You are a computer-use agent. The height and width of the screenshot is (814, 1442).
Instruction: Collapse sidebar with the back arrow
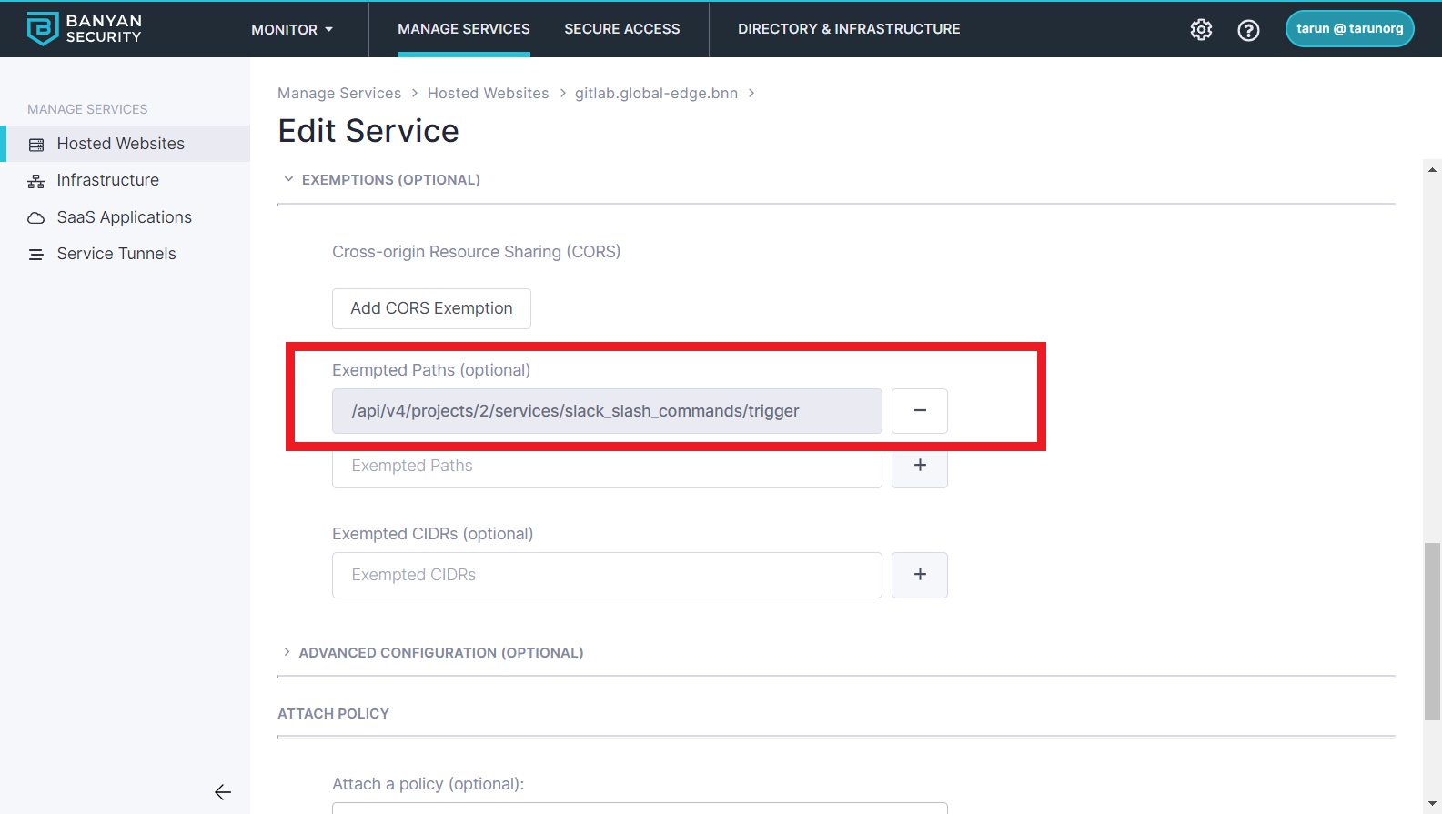[222, 792]
